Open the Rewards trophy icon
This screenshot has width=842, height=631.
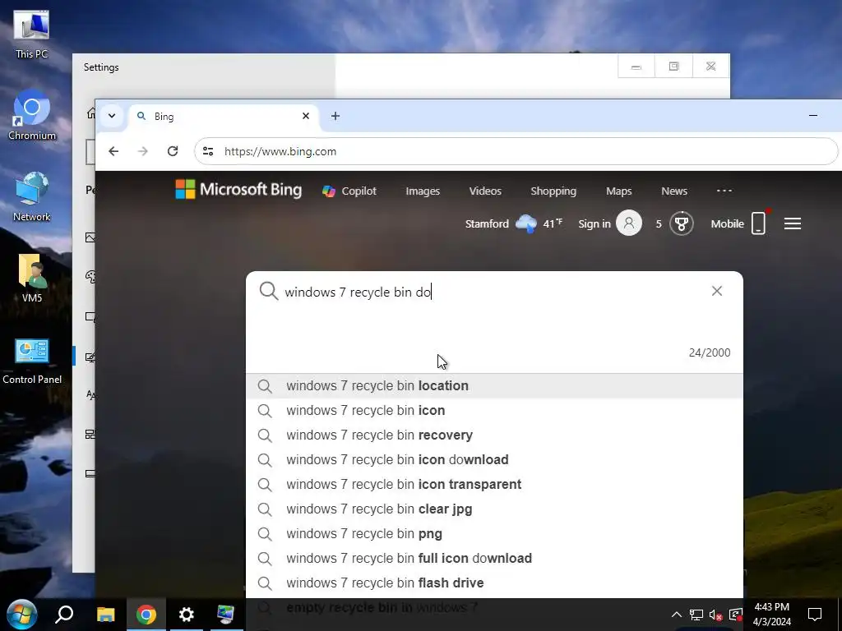(682, 223)
